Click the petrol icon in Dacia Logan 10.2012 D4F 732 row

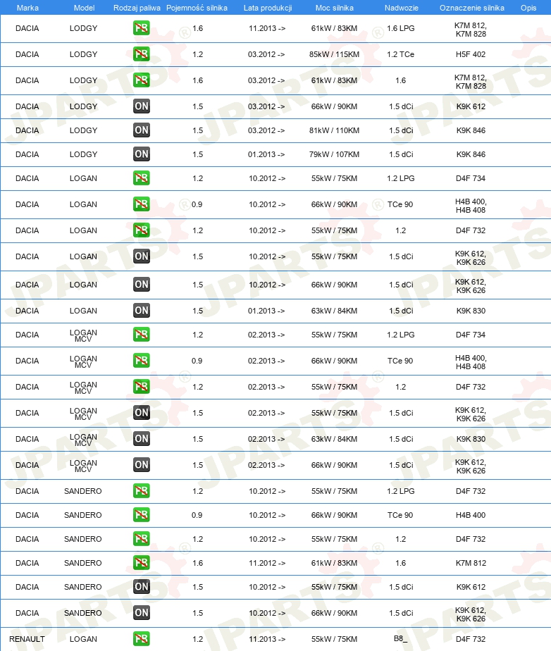tap(141, 230)
